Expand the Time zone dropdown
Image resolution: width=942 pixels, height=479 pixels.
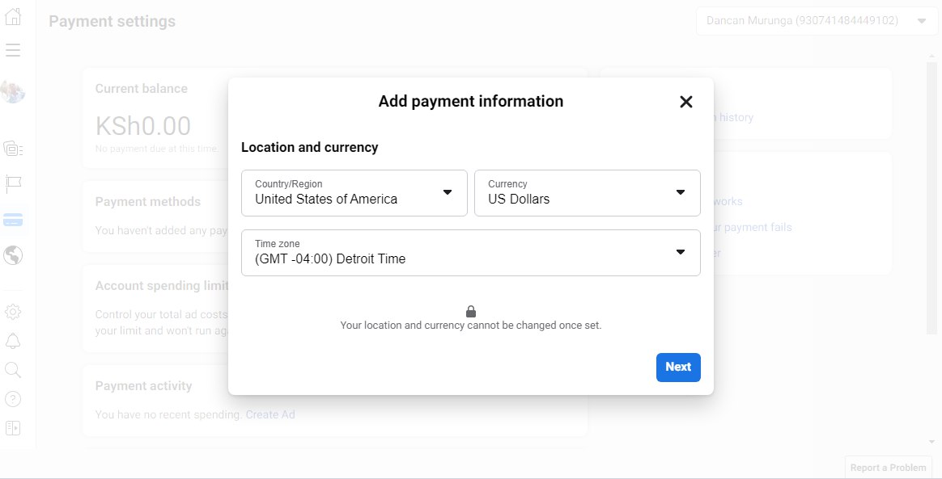(x=471, y=253)
